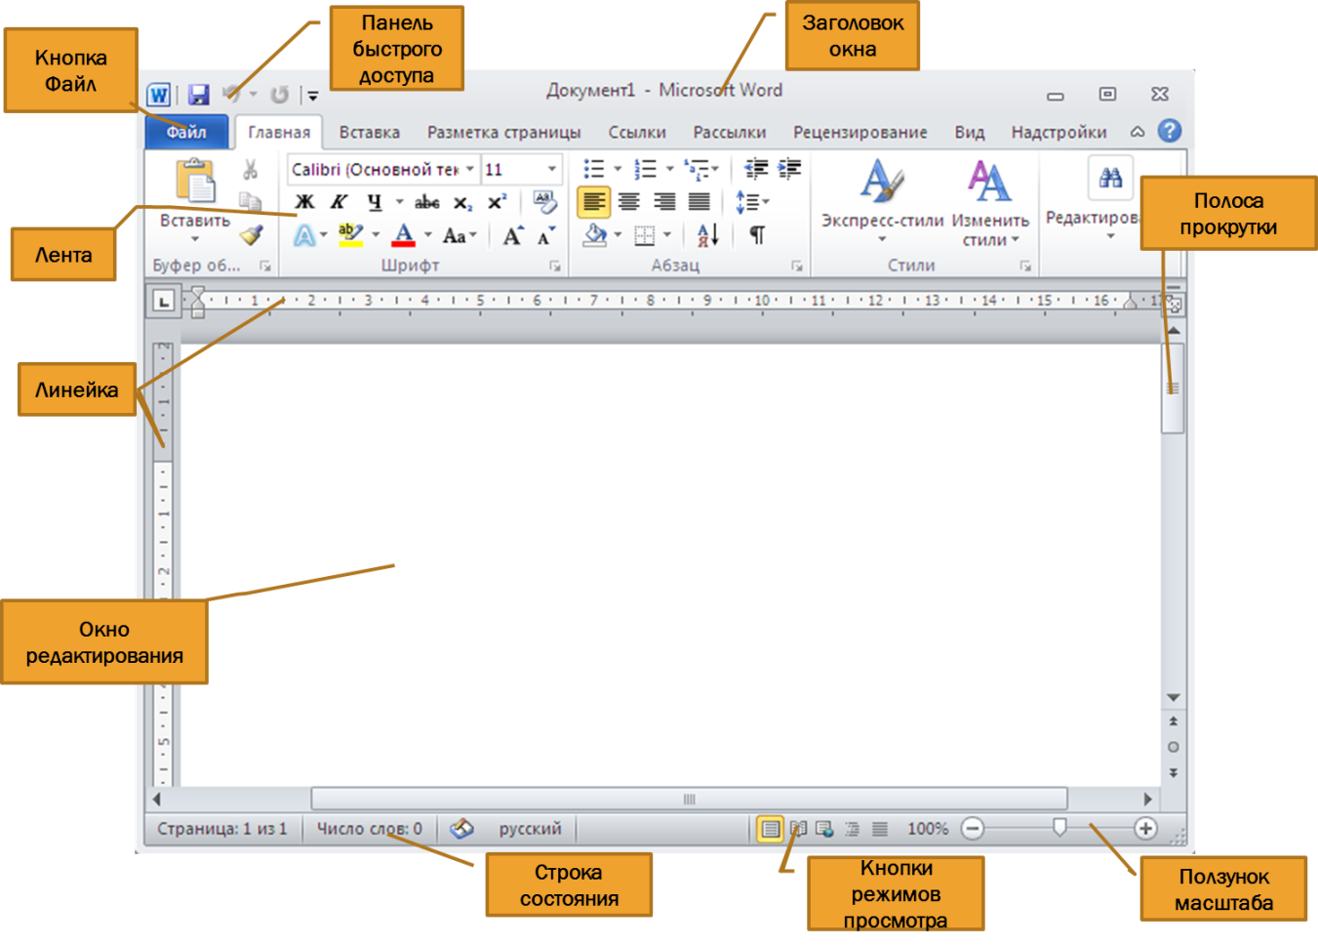Toggle bold Ж formatting
This screenshot has width=1318, height=946.
point(305,202)
